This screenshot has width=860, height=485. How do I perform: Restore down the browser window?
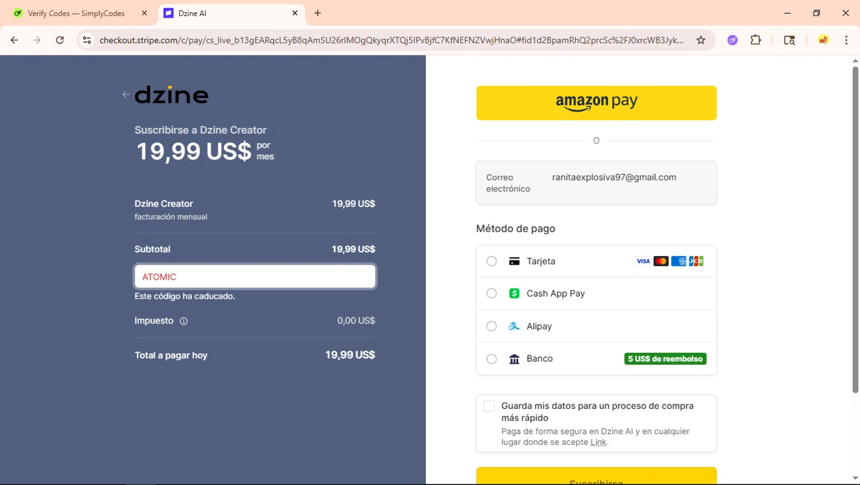tap(816, 13)
